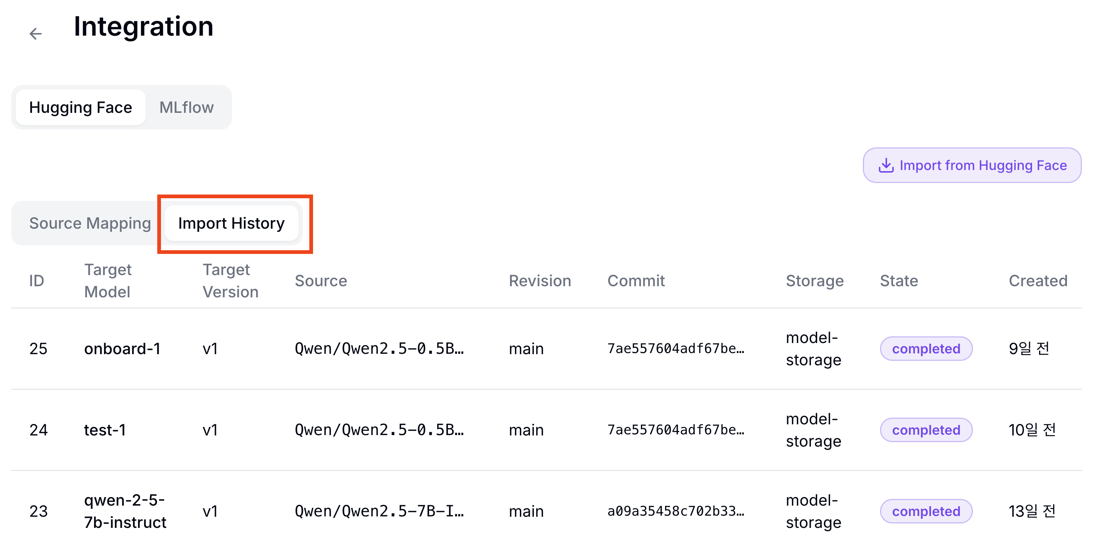Click the Created column header
Viewport: 1096px width, 542px height.
click(1038, 281)
